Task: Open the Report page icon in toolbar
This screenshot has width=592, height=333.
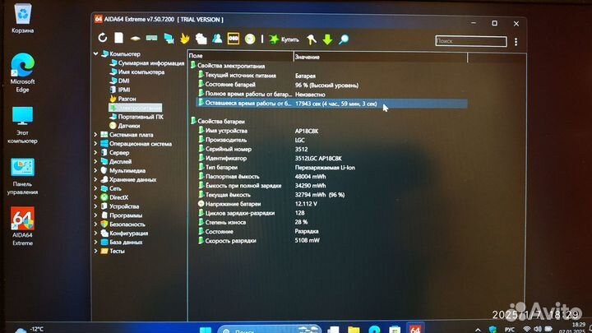Action: [118, 38]
